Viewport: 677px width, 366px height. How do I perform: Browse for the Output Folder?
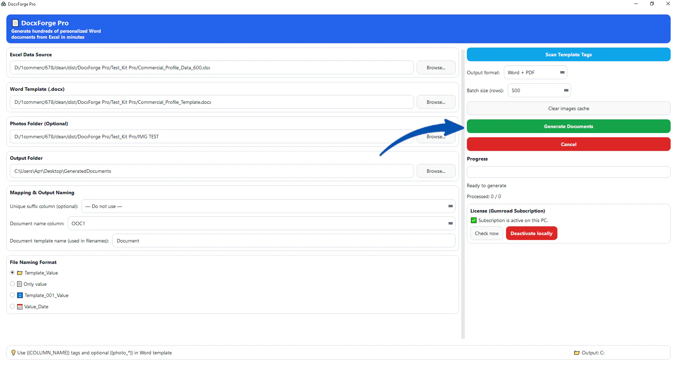[436, 171]
